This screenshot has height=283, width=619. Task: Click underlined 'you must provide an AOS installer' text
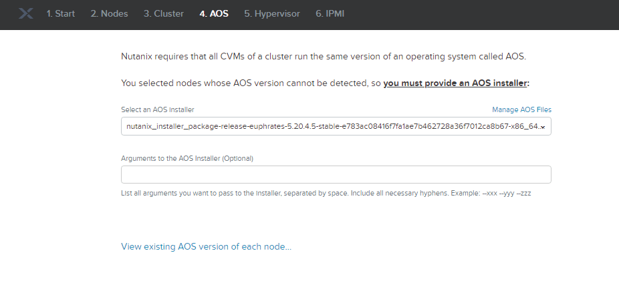455,83
